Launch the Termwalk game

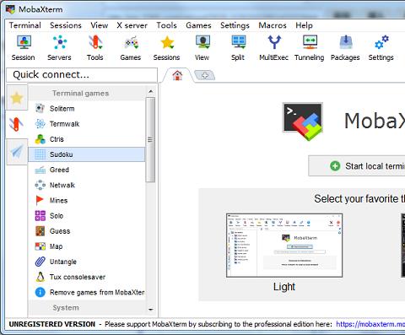click(x=87, y=124)
